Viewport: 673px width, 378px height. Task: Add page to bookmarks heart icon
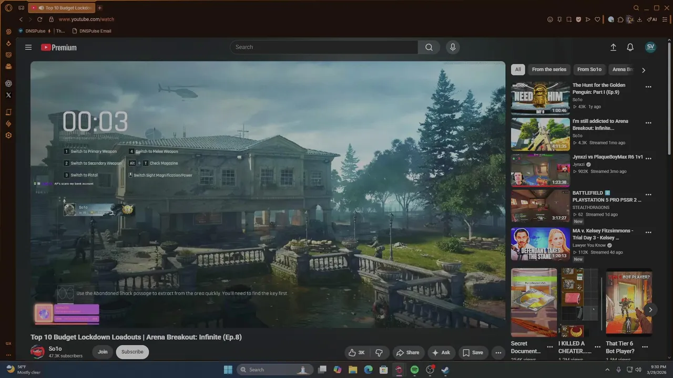point(597,19)
